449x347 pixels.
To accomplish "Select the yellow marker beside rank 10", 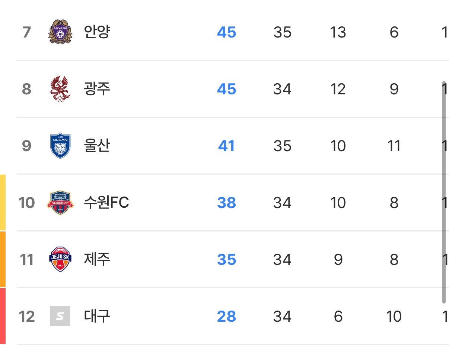I will 3,202.
